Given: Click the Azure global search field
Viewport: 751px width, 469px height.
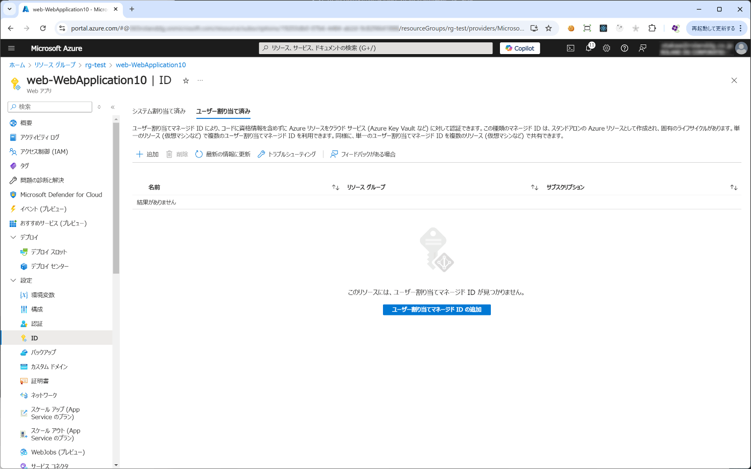Looking at the screenshot, I should 376,48.
